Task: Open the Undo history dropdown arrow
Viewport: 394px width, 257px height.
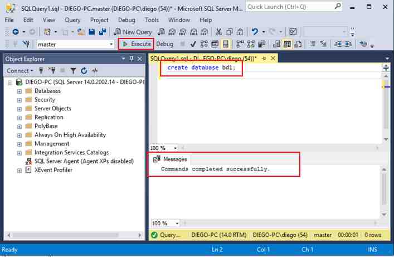Action: coord(264,32)
